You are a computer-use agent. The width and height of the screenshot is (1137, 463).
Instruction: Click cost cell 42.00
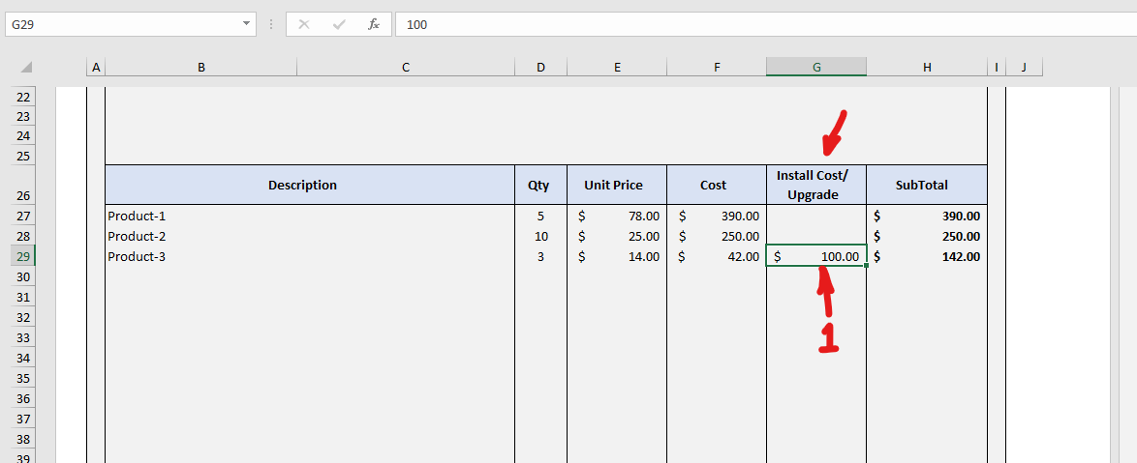pyautogui.click(x=717, y=256)
